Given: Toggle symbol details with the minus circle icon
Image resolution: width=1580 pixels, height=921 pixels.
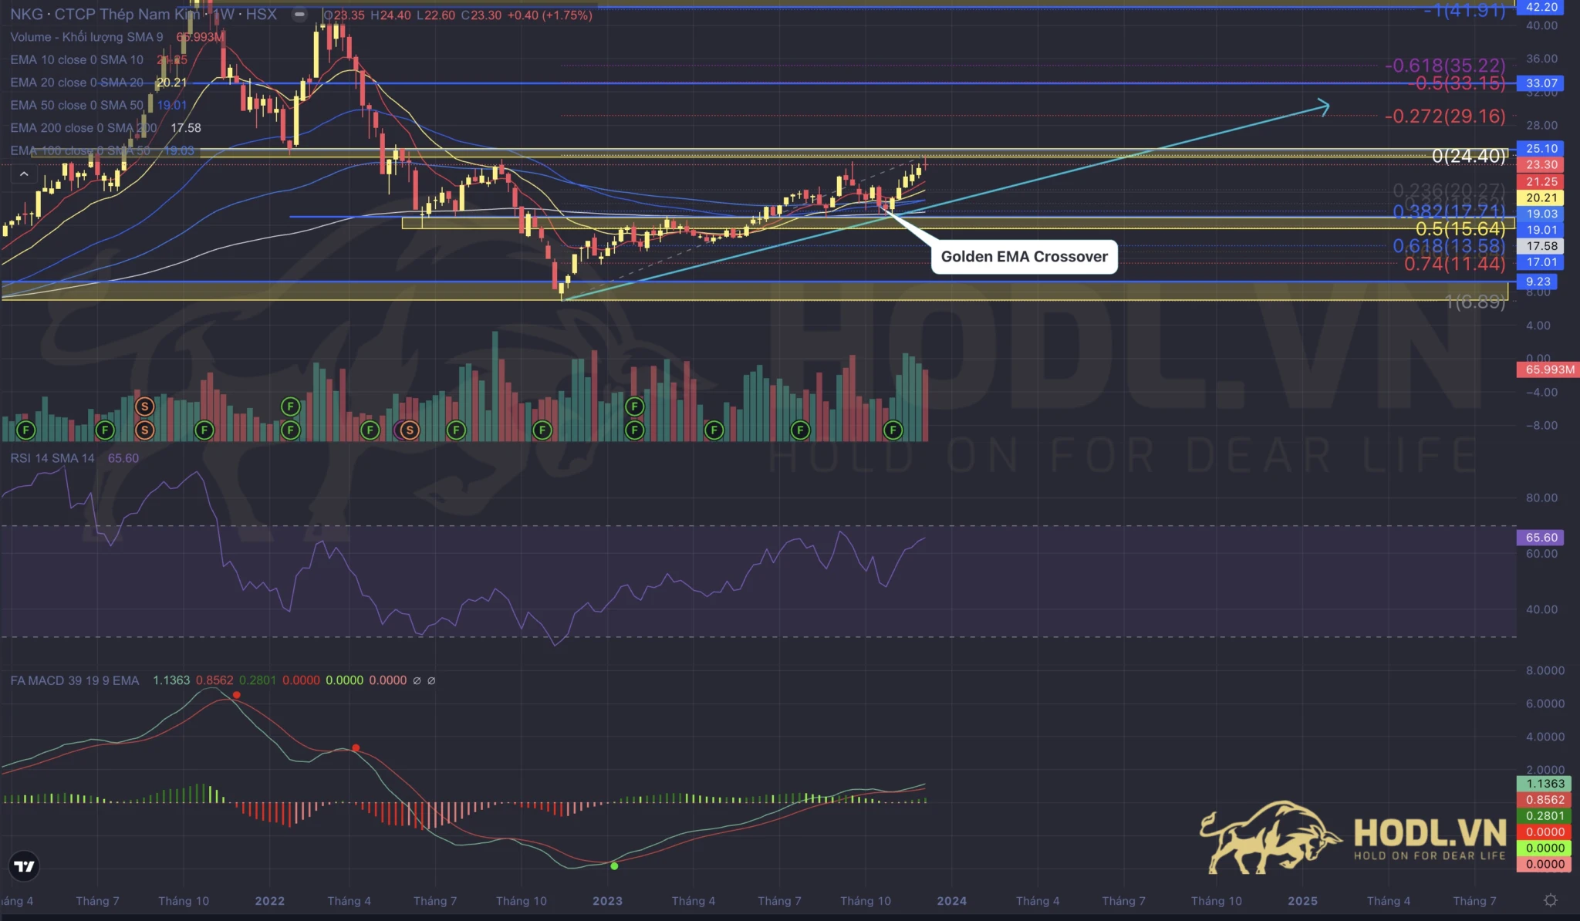Looking at the screenshot, I should tap(298, 13).
